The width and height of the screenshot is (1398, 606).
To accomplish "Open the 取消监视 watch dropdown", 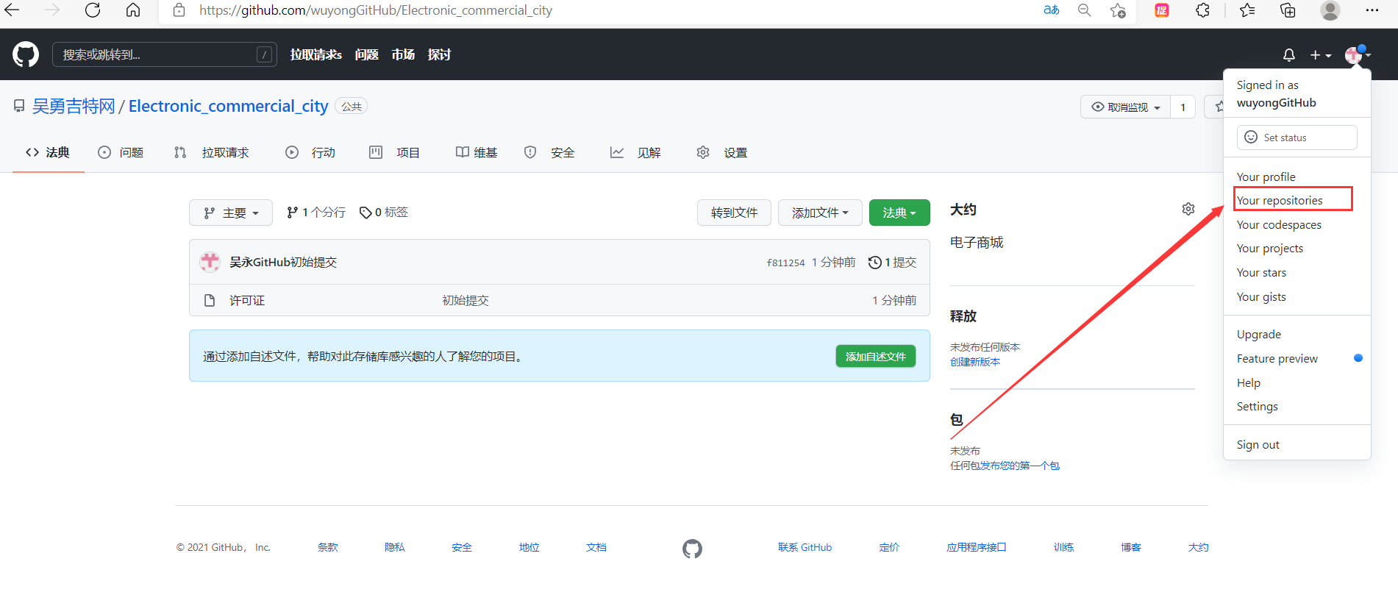I will [x=1125, y=107].
